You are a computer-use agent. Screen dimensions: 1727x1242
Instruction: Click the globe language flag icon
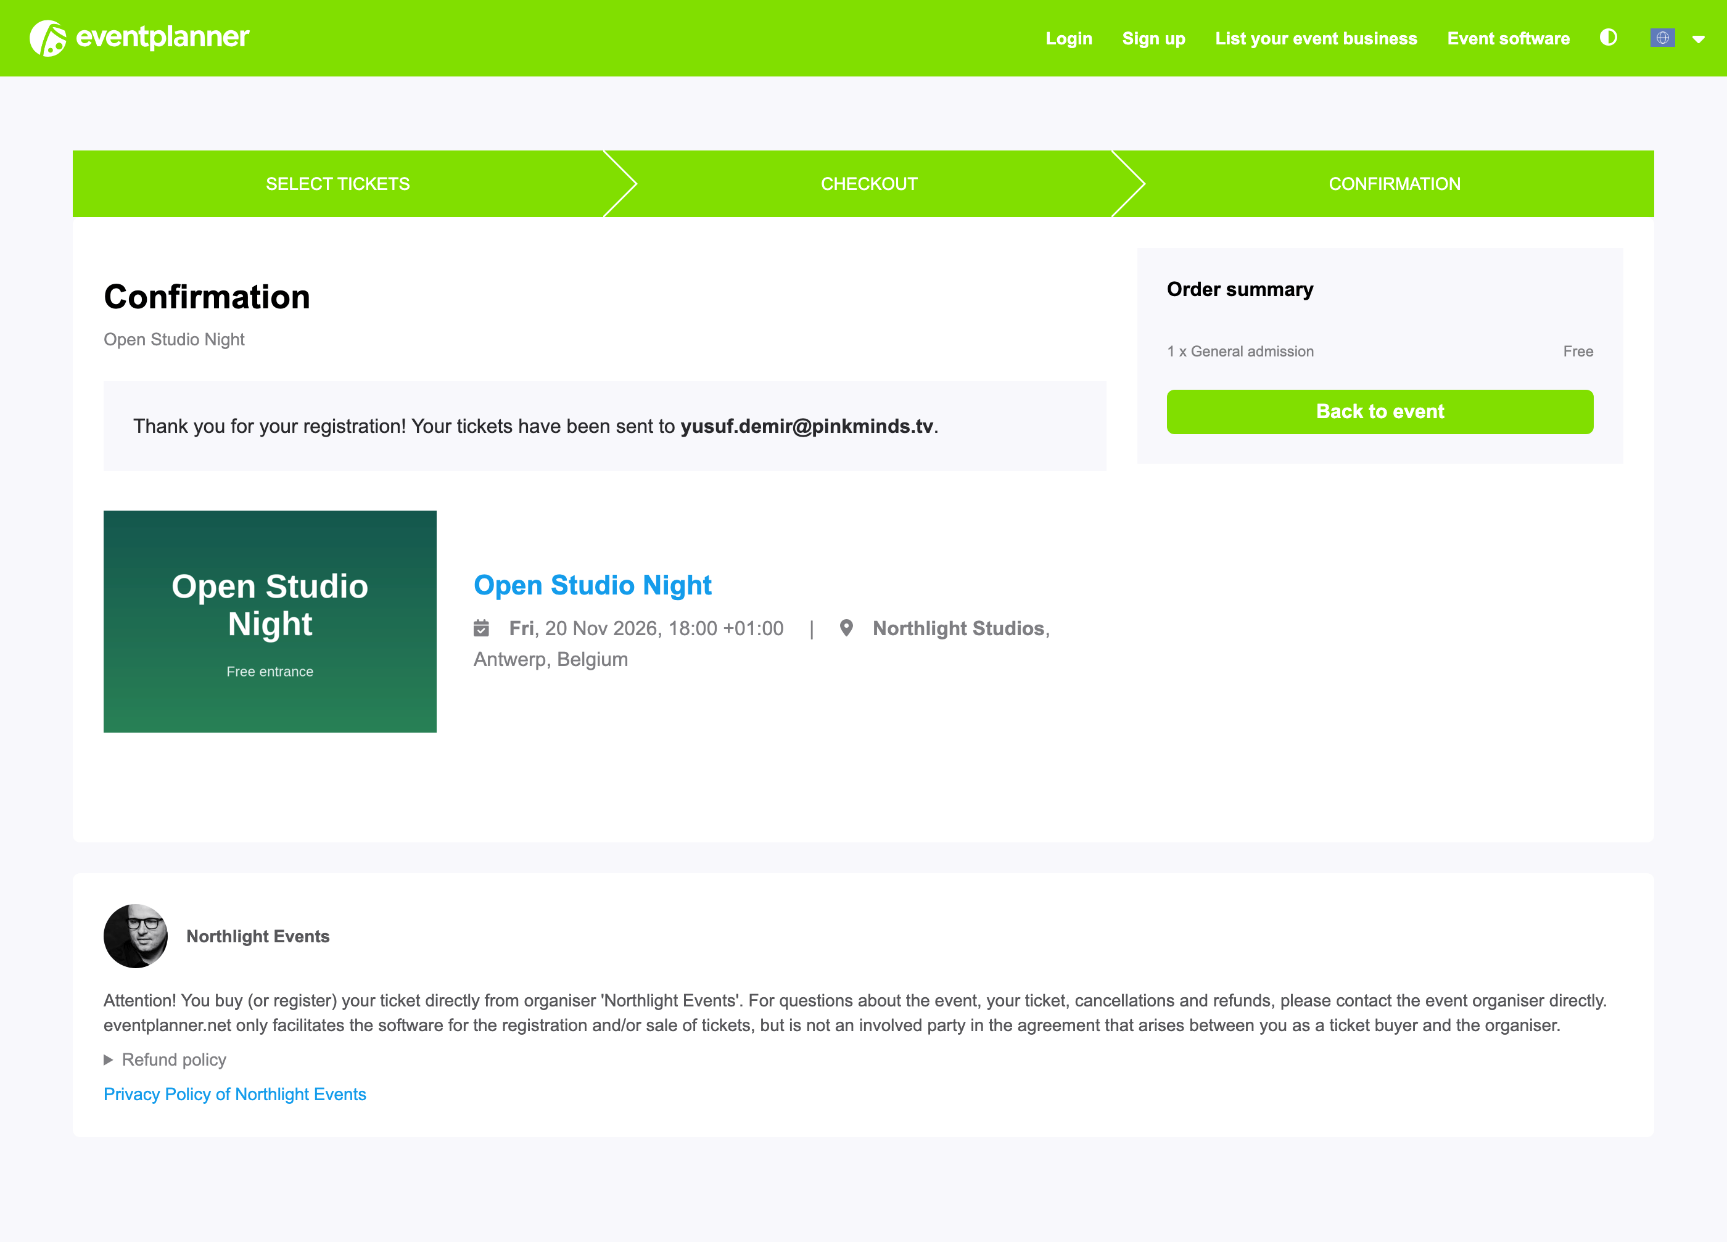point(1662,38)
